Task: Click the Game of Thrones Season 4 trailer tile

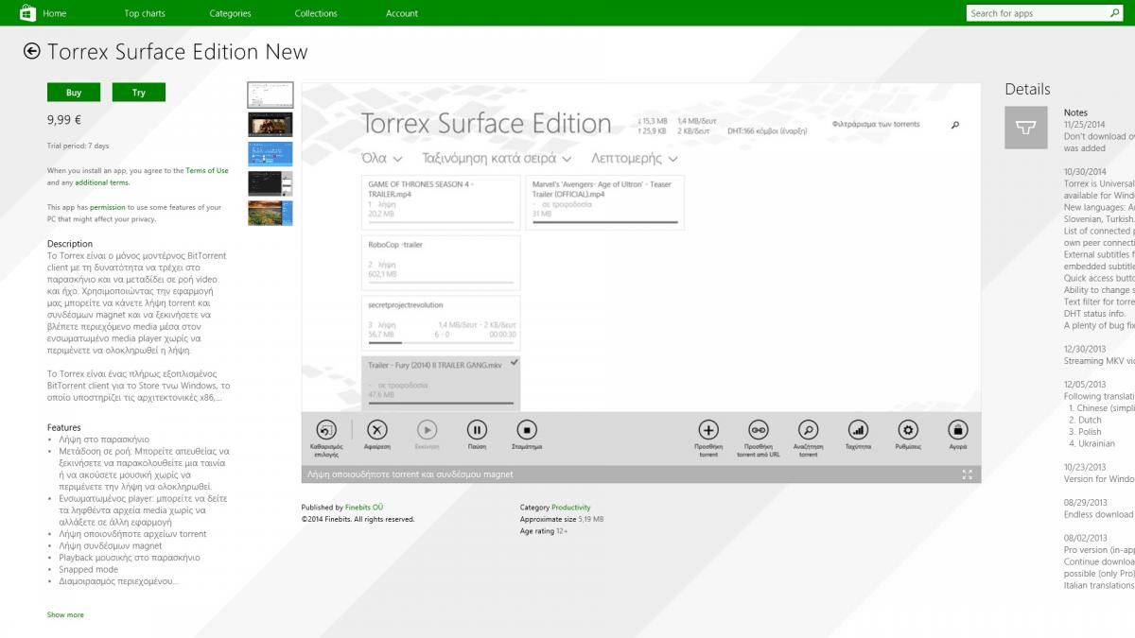Action: tap(441, 202)
